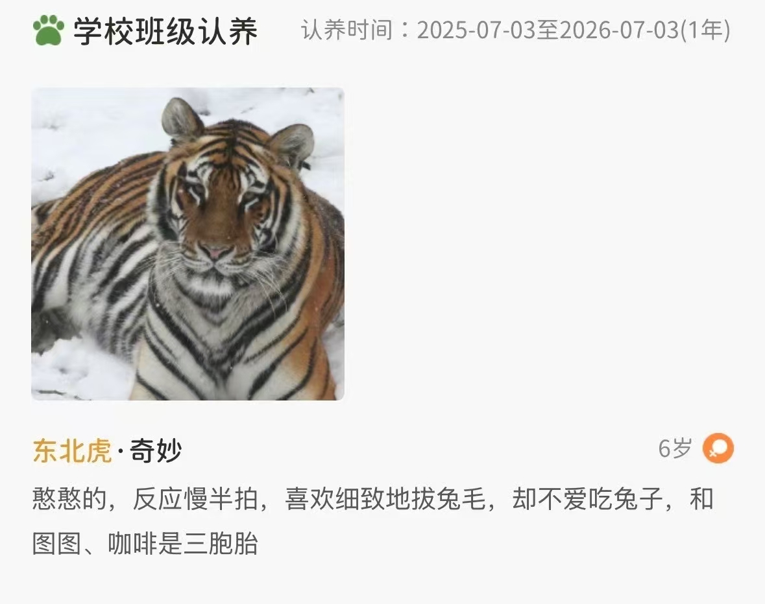
Task: Click the phrase 喜欢细致地拔兔毛
Action: coord(385,499)
